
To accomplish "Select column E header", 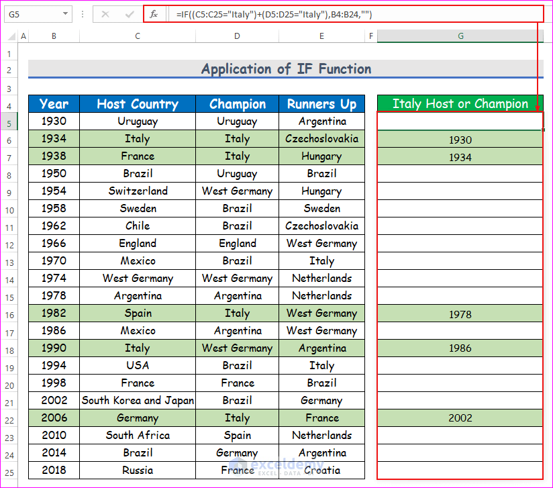I will tap(321, 36).
